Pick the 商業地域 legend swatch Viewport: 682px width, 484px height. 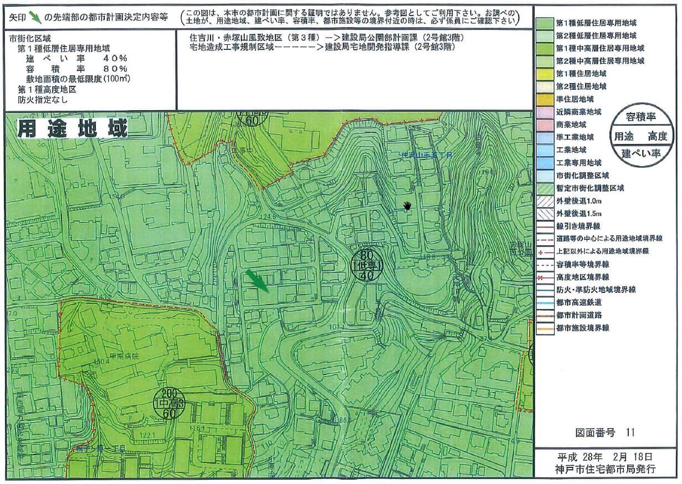(x=544, y=125)
